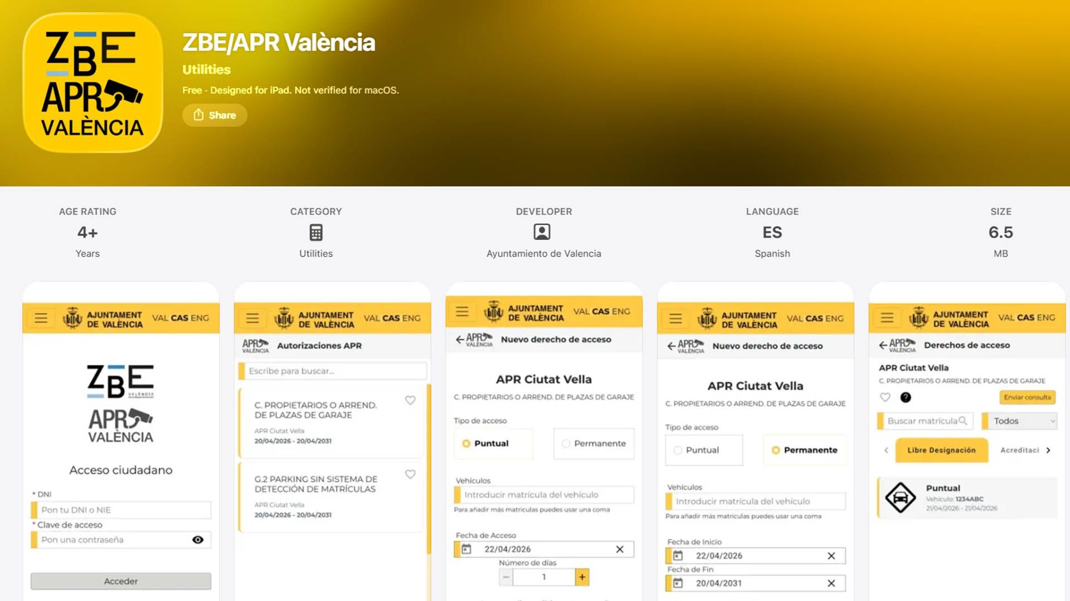Open the Utilities category link under title
The image size is (1070, 601).
tap(206, 70)
